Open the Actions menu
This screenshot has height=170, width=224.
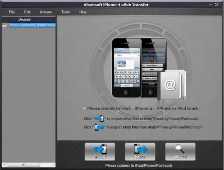point(46,12)
